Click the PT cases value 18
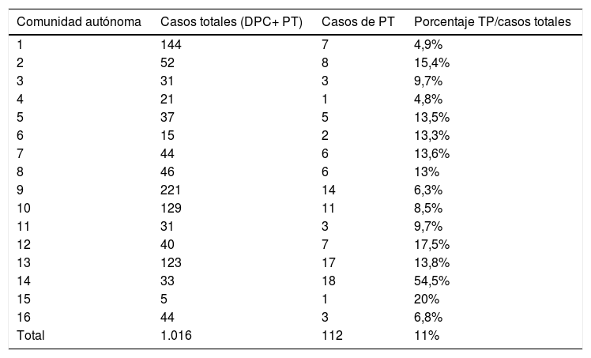This screenshot has height=358, width=591. [x=328, y=281]
